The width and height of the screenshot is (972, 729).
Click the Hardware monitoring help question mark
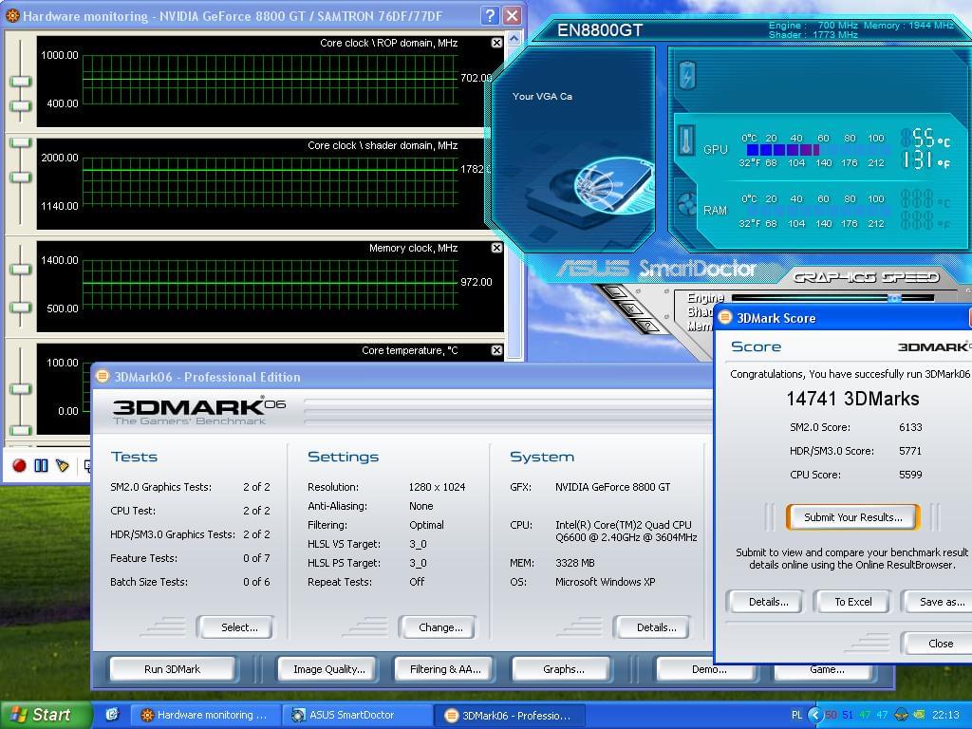click(489, 16)
